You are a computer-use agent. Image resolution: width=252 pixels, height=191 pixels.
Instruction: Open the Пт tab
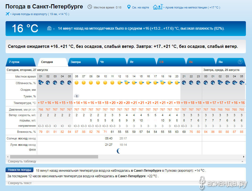(x=141, y=62)
